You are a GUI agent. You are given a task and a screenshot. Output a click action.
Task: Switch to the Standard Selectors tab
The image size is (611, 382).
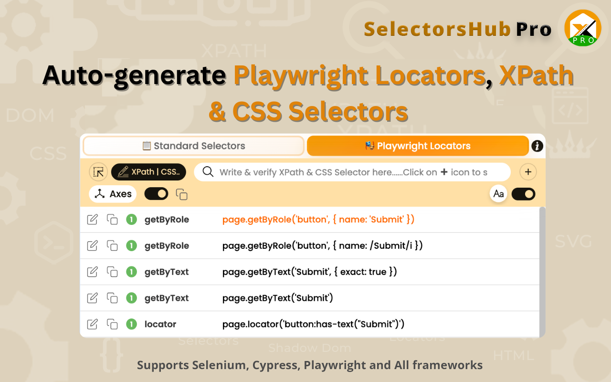tap(193, 146)
